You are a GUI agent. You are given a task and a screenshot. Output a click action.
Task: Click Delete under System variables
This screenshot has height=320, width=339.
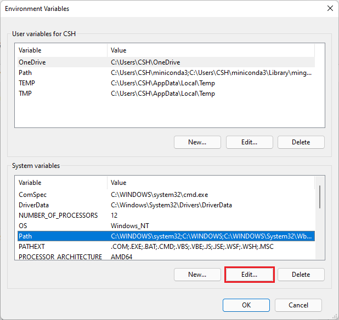pyautogui.click(x=301, y=275)
